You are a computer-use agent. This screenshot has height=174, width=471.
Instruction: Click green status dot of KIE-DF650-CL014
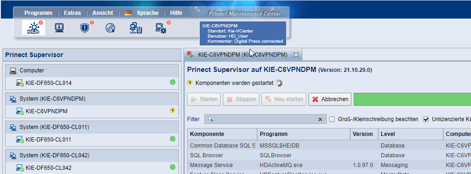(172, 82)
